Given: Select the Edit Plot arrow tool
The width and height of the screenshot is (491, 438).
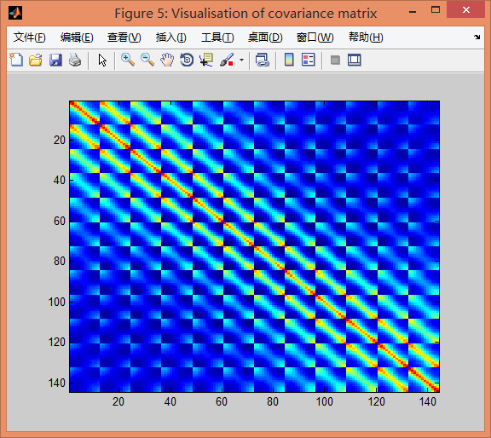Looking at the screenshot, I should (x=102, y=60).
